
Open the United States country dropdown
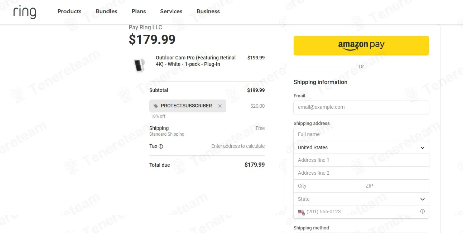point(361,147)
